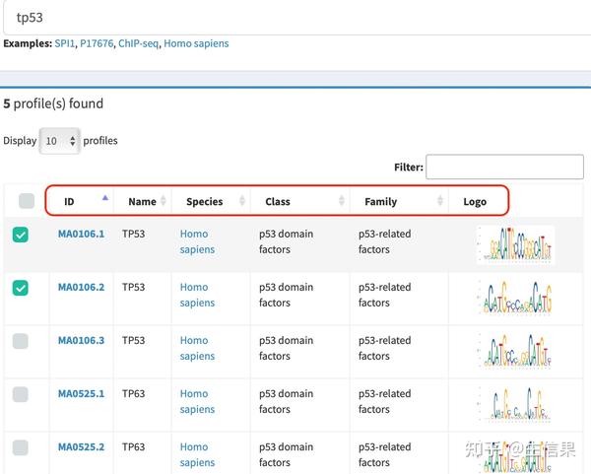This screenshot has width=591, height=474.
Task: Open the MA0106.1 sequence logo
Action: (x=515, y=244)
